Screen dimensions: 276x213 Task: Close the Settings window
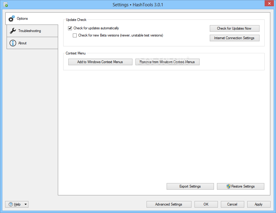269,3
